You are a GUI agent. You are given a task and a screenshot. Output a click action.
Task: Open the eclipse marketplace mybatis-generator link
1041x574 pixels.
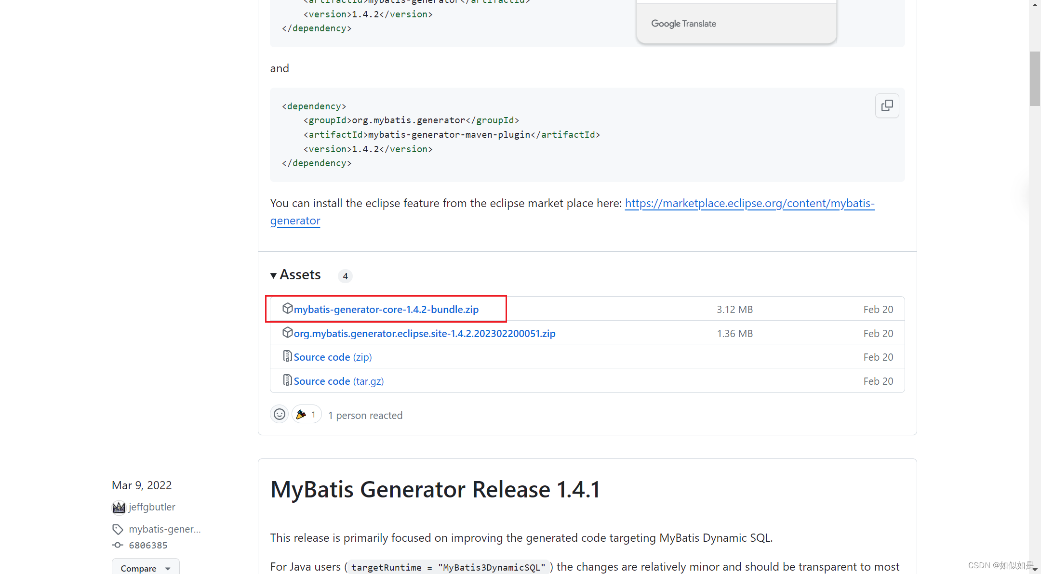[749, 204]
